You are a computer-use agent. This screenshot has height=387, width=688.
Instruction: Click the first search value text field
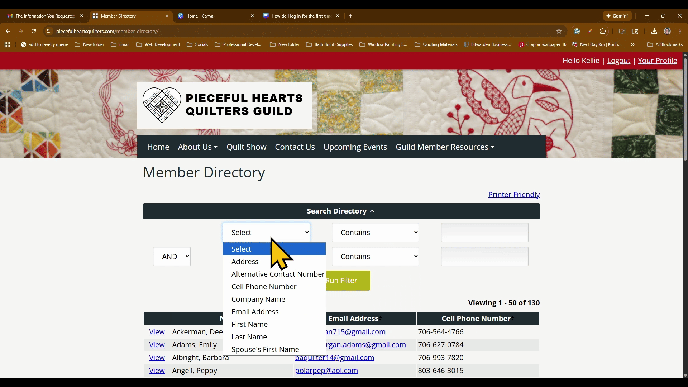[484, 233]
